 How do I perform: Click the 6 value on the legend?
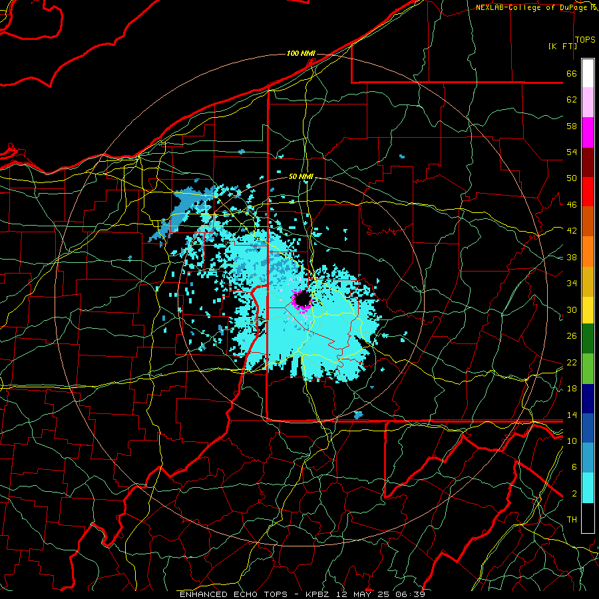click(x=574, y=467)
